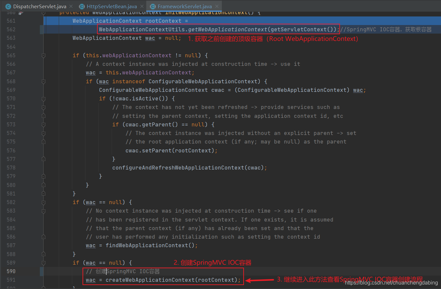Viewport: 441px width, 289px height.
Task: Click the fold end marker at line 586
Action: point(43,237)
